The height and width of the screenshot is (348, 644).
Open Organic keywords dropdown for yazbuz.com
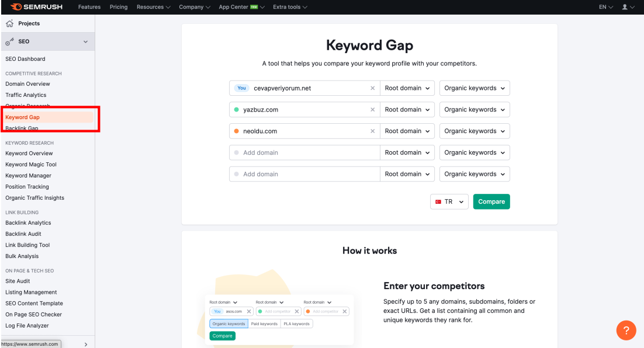[x=475, y=110]
